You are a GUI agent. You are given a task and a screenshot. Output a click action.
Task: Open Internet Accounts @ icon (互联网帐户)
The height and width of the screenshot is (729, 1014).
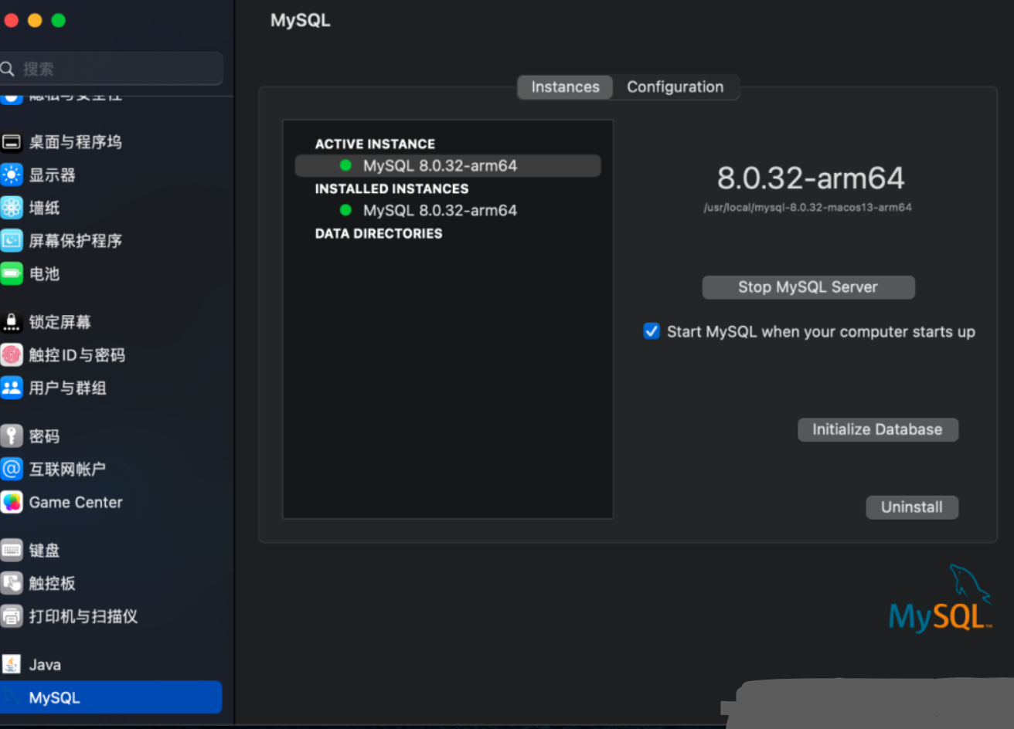coord(12,469)
